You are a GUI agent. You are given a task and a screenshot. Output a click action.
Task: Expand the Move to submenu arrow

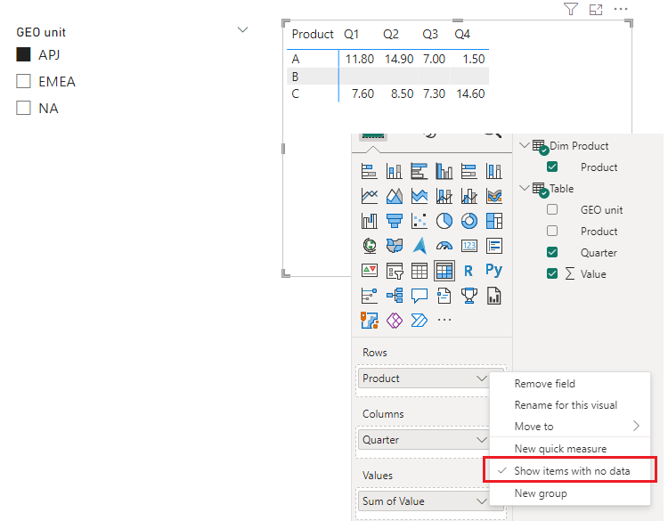(x=636, y=426)
